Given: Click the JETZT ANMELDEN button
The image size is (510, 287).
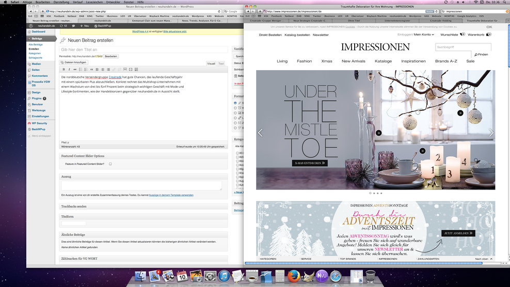Looking at the screenshot, I should [x=458, y=233].
